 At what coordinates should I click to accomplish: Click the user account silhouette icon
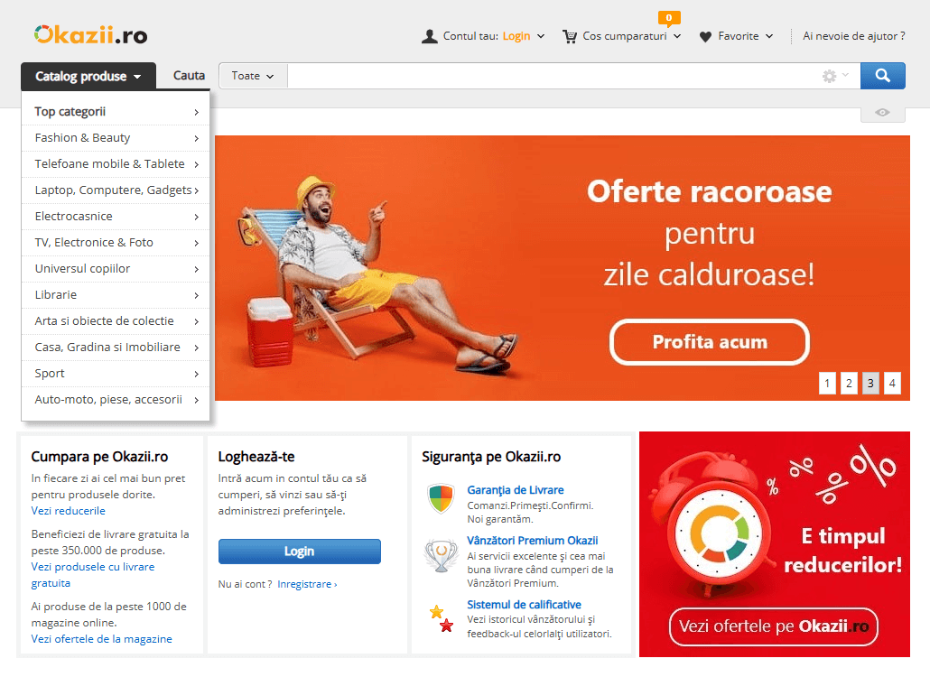point(430,36)
